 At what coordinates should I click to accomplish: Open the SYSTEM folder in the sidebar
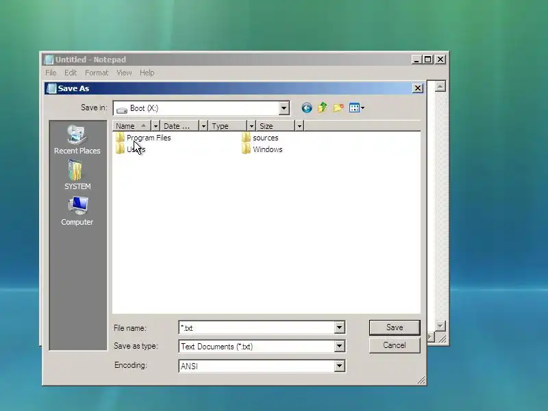click(x=77, y=175)
